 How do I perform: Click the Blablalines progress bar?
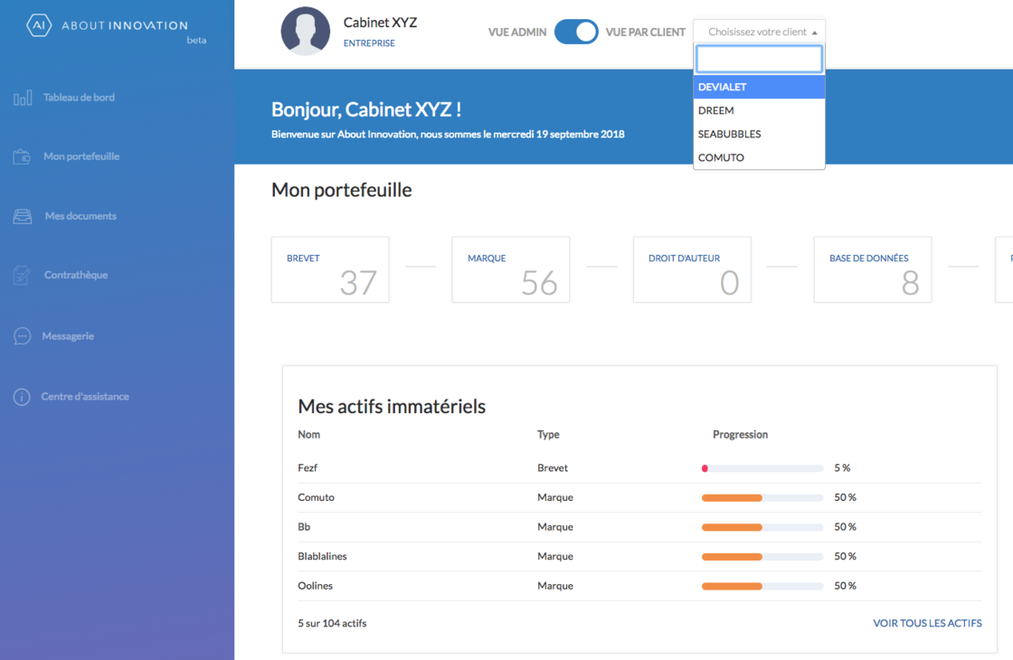(762, 557)
